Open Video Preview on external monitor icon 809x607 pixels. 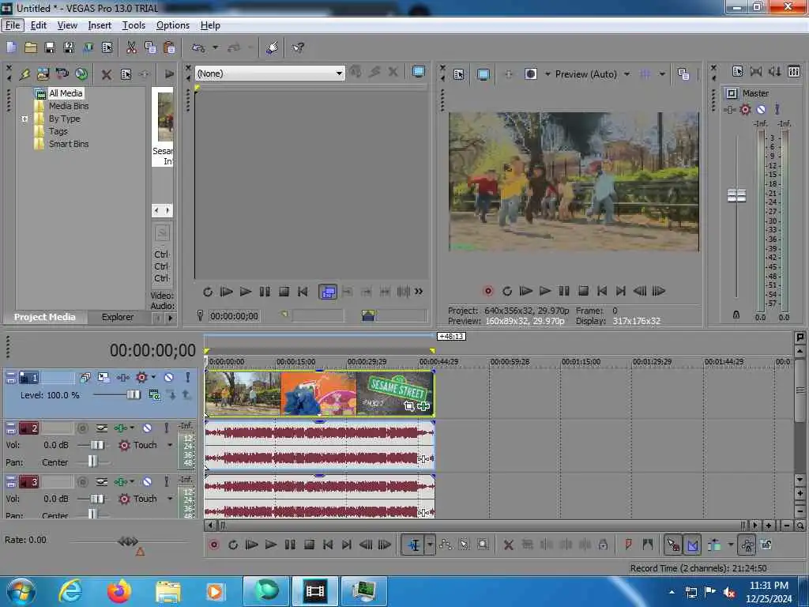484,74
